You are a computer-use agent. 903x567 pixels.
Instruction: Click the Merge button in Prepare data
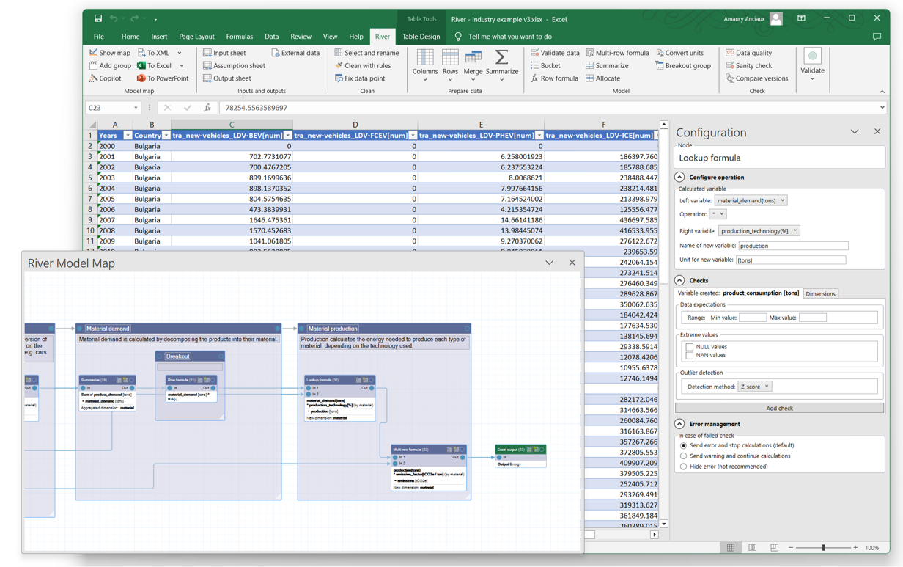point(473,65)
